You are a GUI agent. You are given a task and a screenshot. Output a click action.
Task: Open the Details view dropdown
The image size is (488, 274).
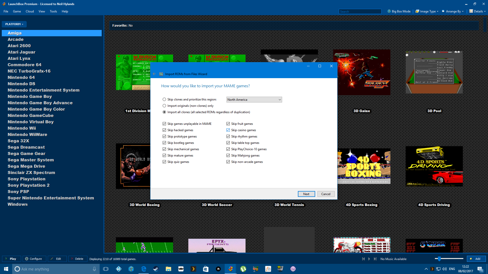click(478, 11)
